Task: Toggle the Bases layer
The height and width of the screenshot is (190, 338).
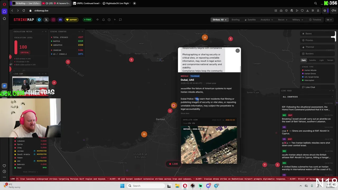Action: coord(317,34)
